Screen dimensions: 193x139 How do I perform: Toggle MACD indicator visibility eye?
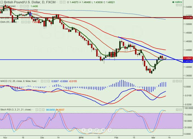point(42,81)
